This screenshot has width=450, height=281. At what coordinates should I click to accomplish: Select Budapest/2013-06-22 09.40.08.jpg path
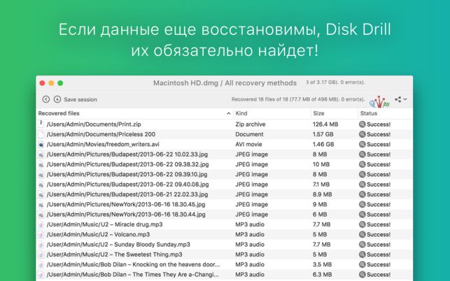127,185
